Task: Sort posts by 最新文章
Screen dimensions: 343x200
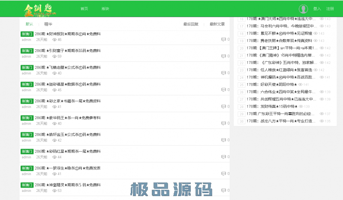Action: [217, 24]
